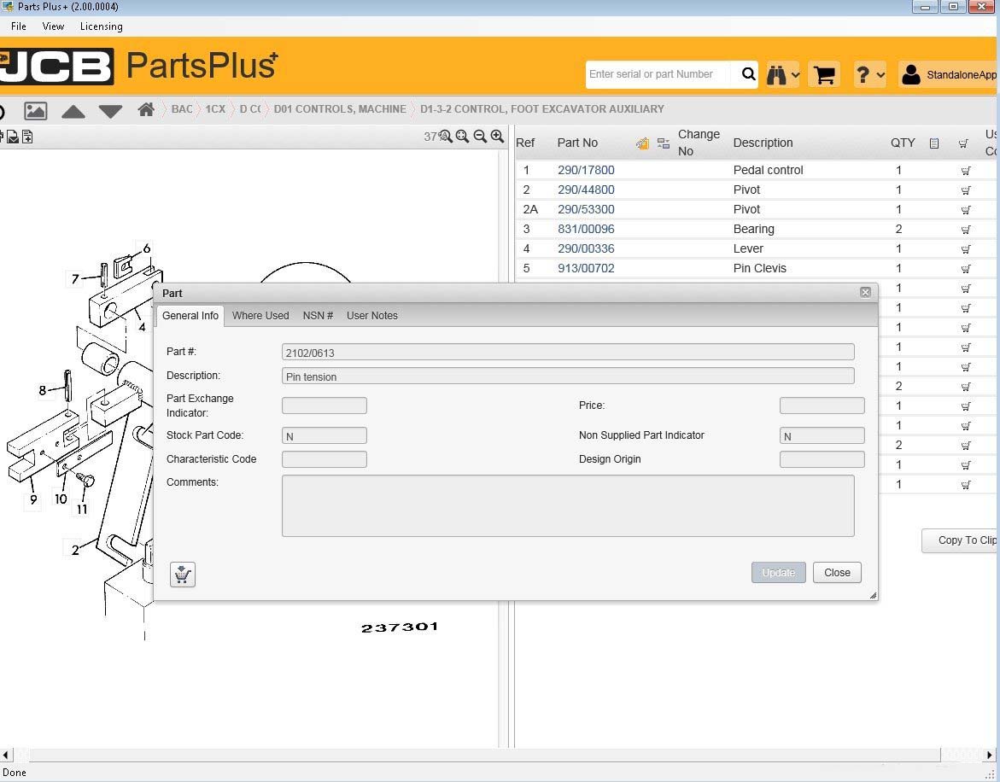
Task: Zoom in on the parts diagram
Action: point(498,137)
